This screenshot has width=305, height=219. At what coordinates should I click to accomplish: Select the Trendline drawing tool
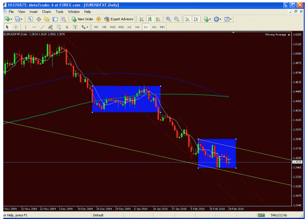(x=42, y=27)
